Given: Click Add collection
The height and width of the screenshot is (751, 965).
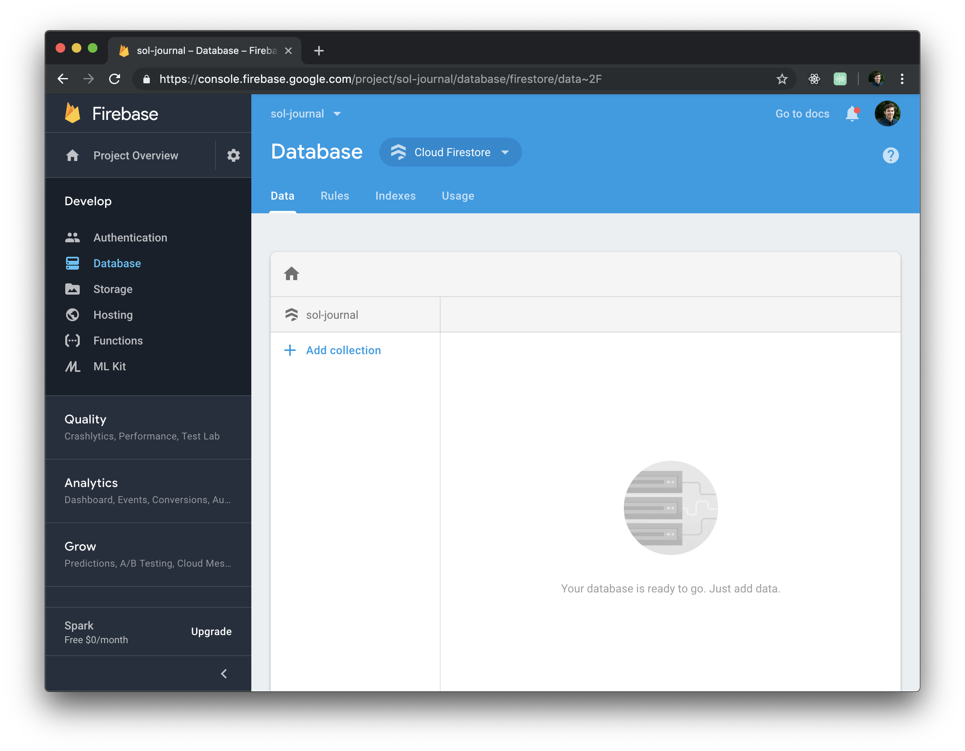Looking at the screenshot, I should 343,350.
